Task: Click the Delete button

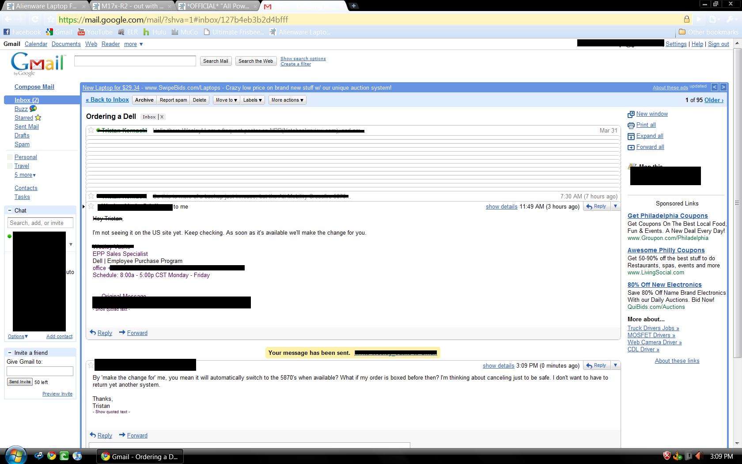Action: pos(200,100)
